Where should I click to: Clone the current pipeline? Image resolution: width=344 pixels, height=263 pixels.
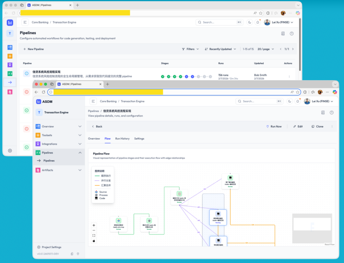pyautogui.click(x=317, y=126)
